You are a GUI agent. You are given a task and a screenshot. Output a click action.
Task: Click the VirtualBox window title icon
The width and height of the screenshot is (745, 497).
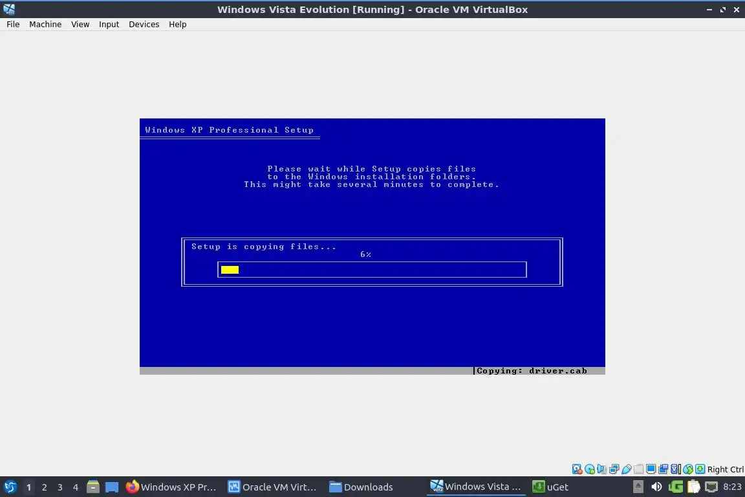click(x=9, y=10)
